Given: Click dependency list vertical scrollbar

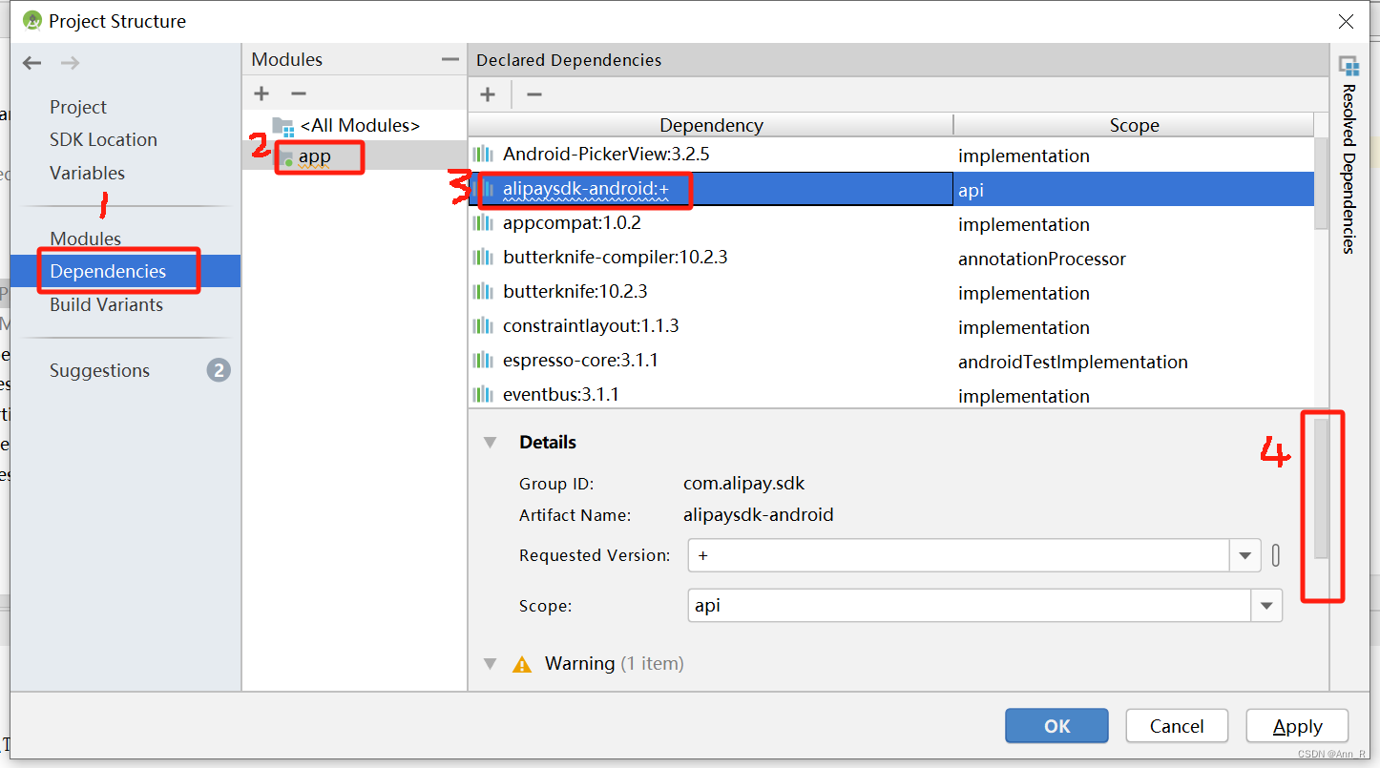Looking at the screenshot, I should (1321, 183).
